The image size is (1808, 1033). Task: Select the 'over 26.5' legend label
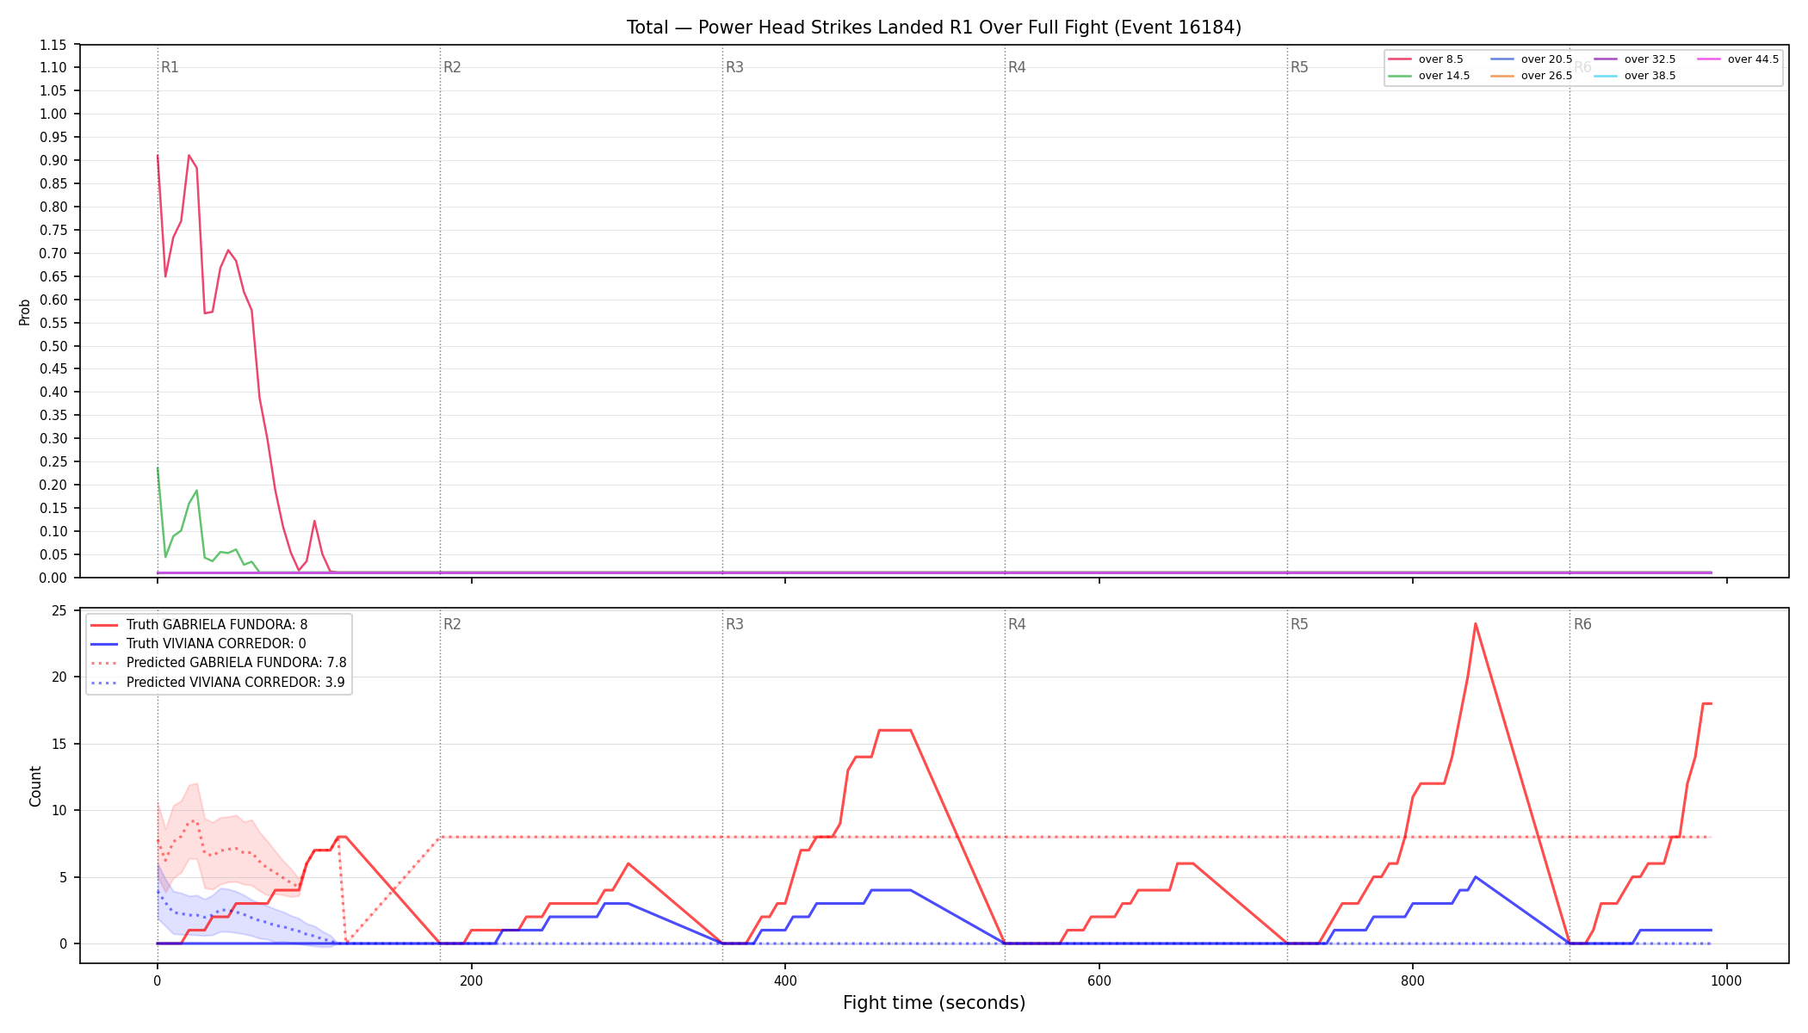pos(1546,76)
